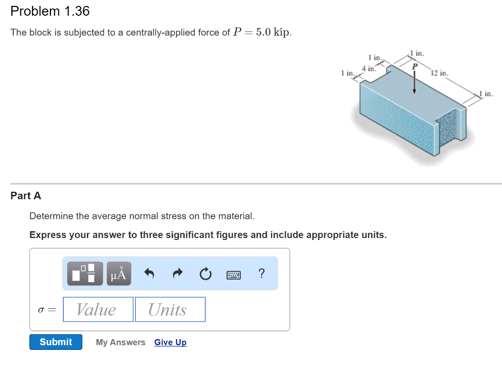Redo the last answer edit

point(177,274)
